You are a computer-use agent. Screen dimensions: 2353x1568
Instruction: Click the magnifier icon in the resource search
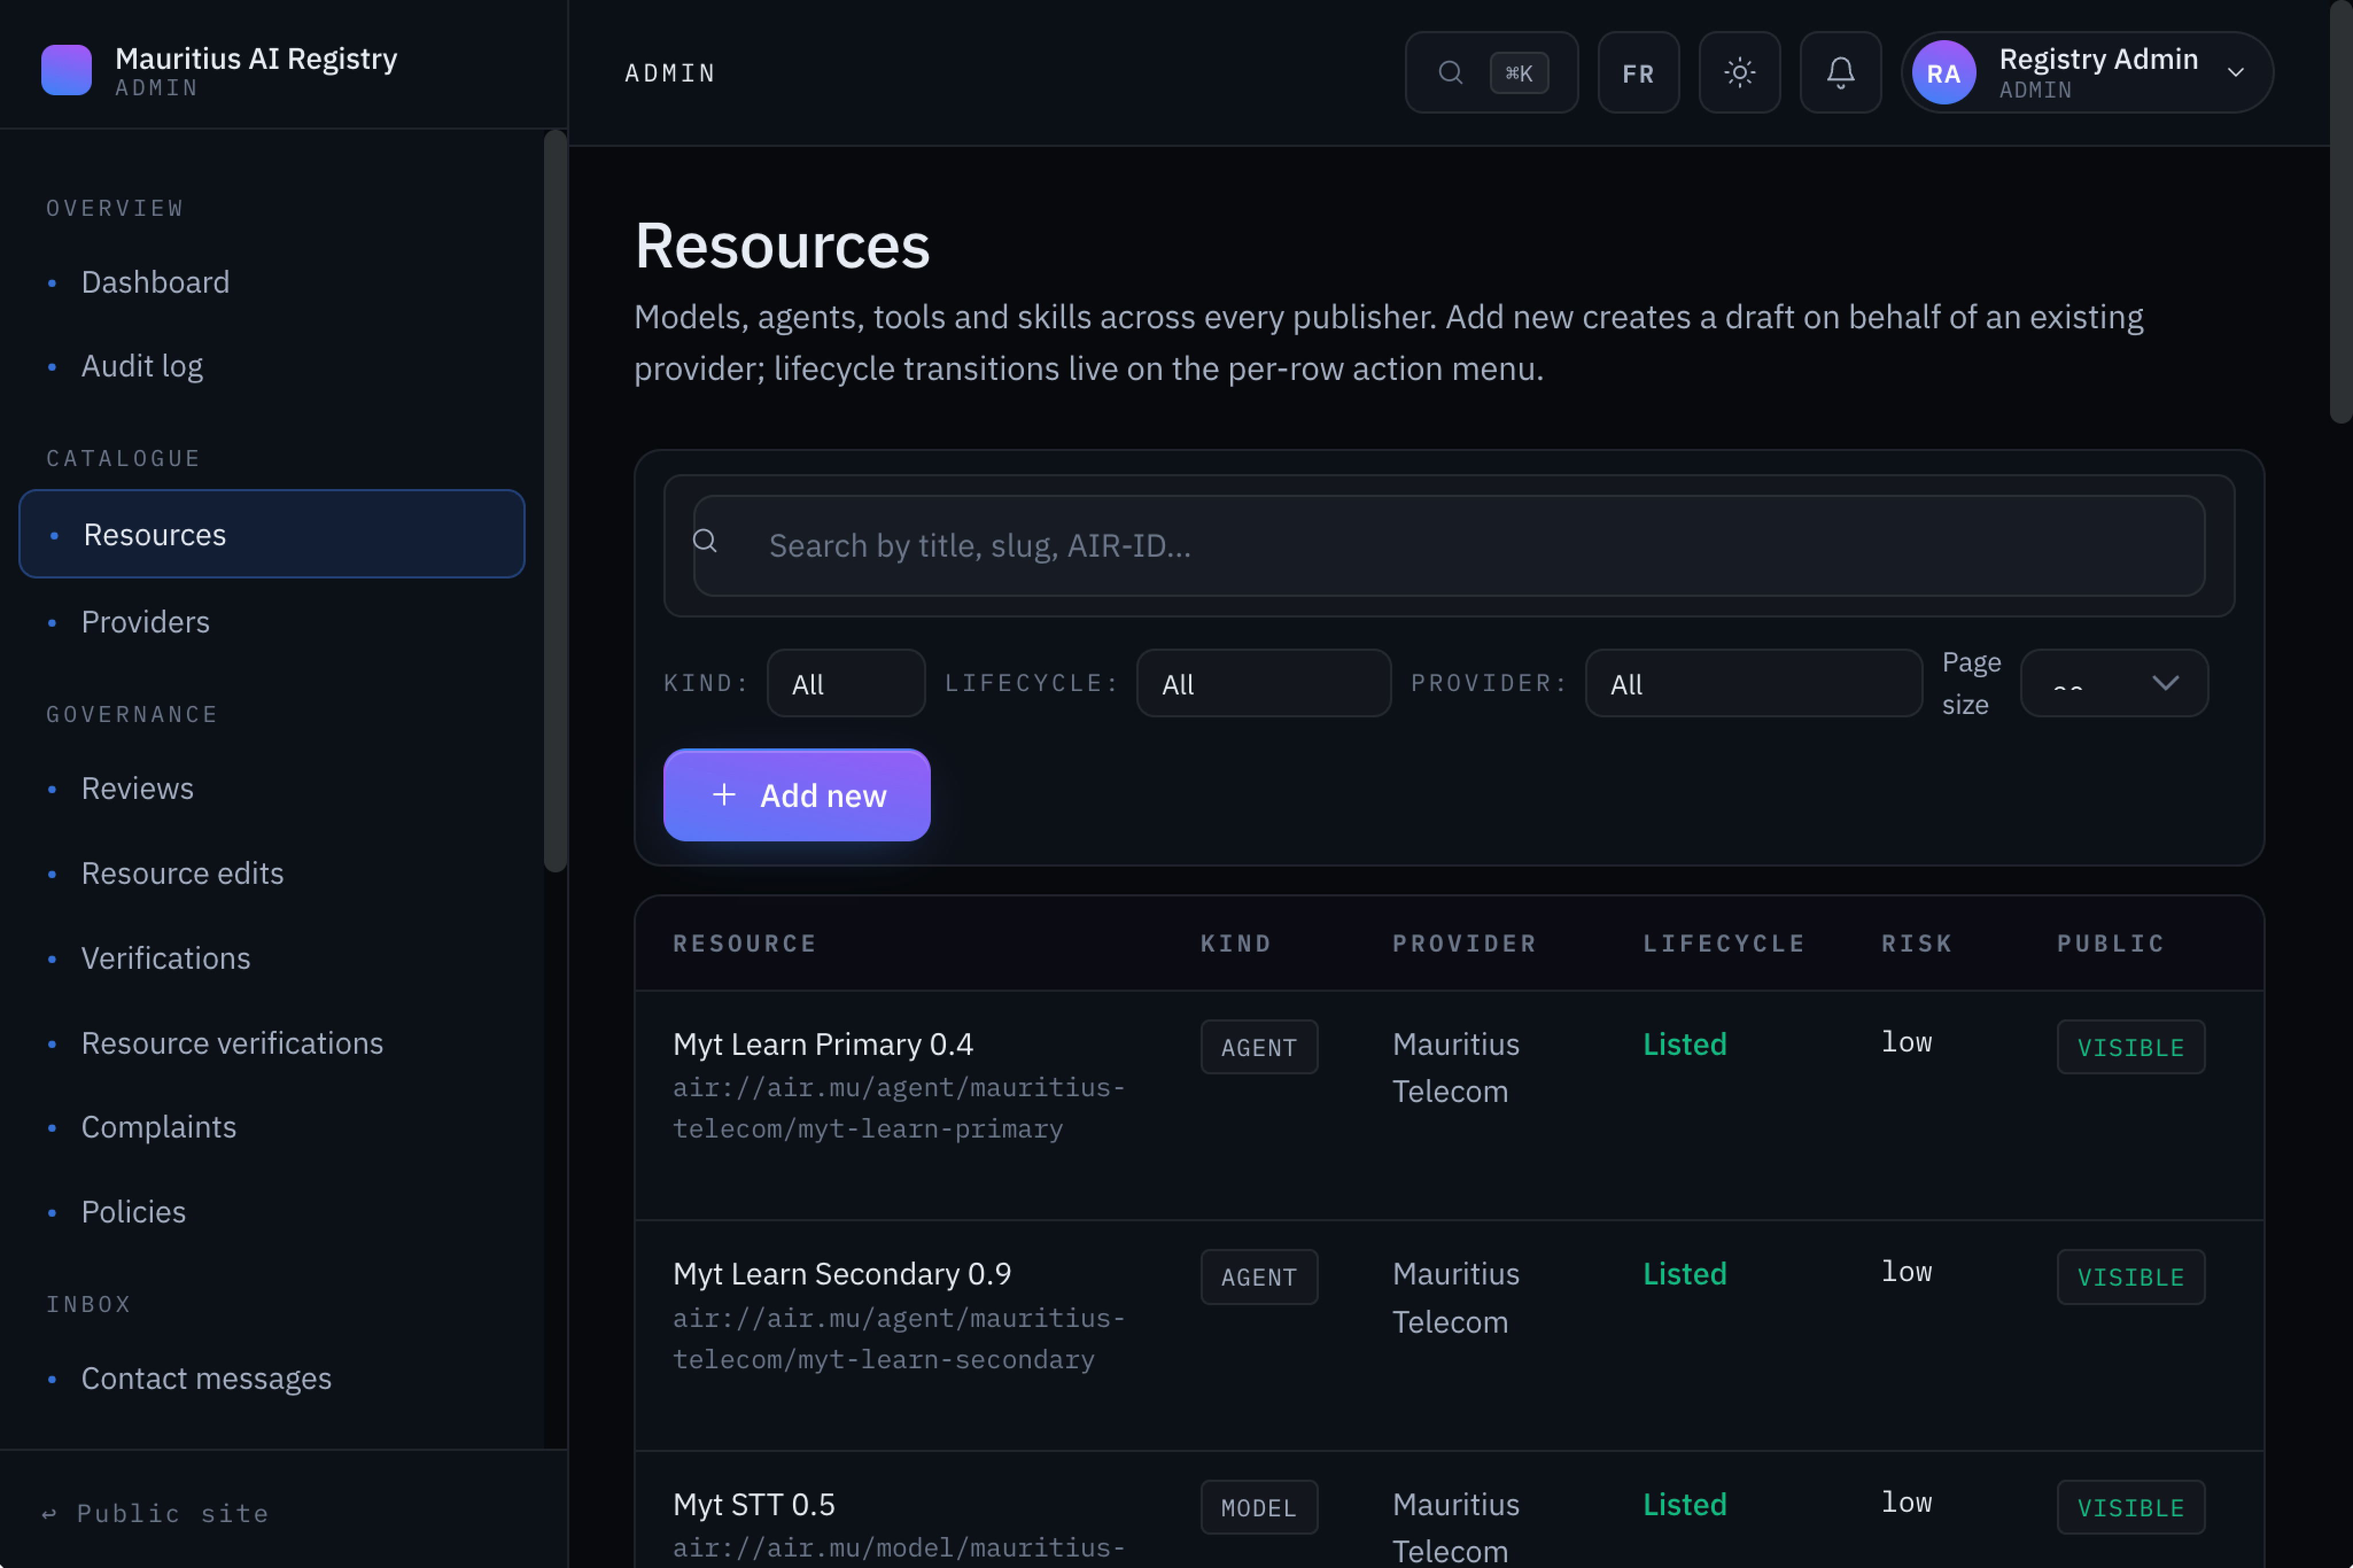(x=705, y=541)
